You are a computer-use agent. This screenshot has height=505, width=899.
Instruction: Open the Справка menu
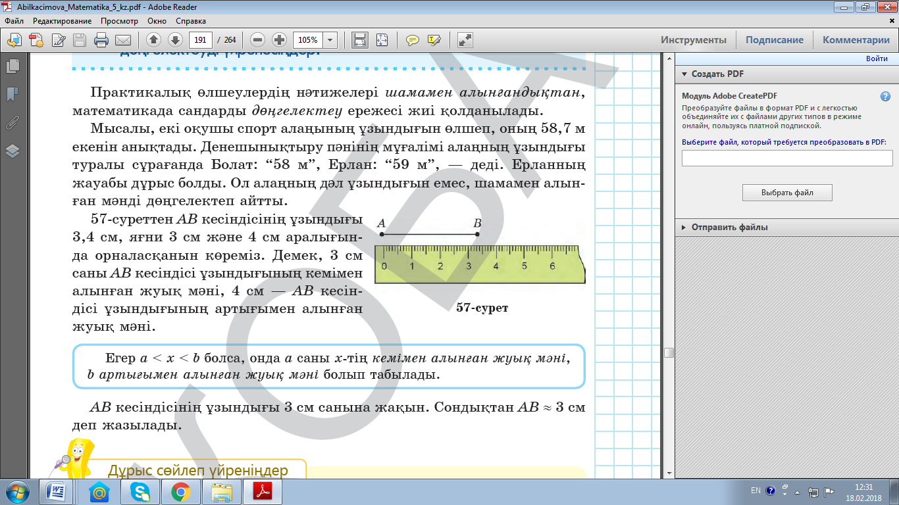(191, 21)
